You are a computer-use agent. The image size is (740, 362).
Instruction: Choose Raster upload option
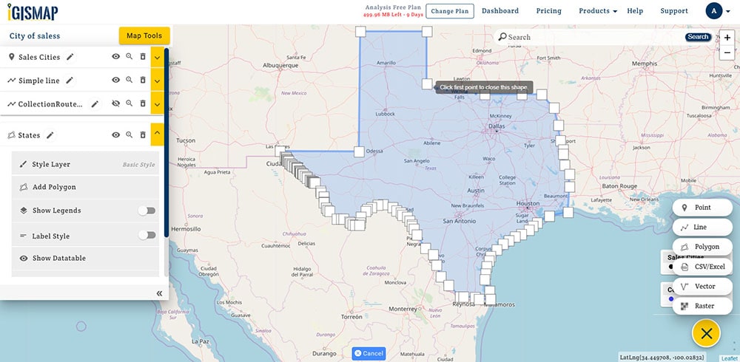(x=702, y=306)
